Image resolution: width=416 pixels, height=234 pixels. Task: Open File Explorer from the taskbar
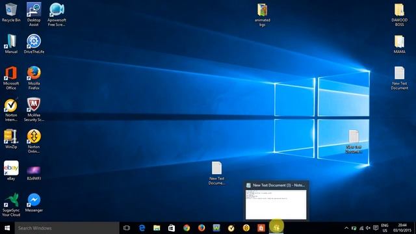point(157,228)
